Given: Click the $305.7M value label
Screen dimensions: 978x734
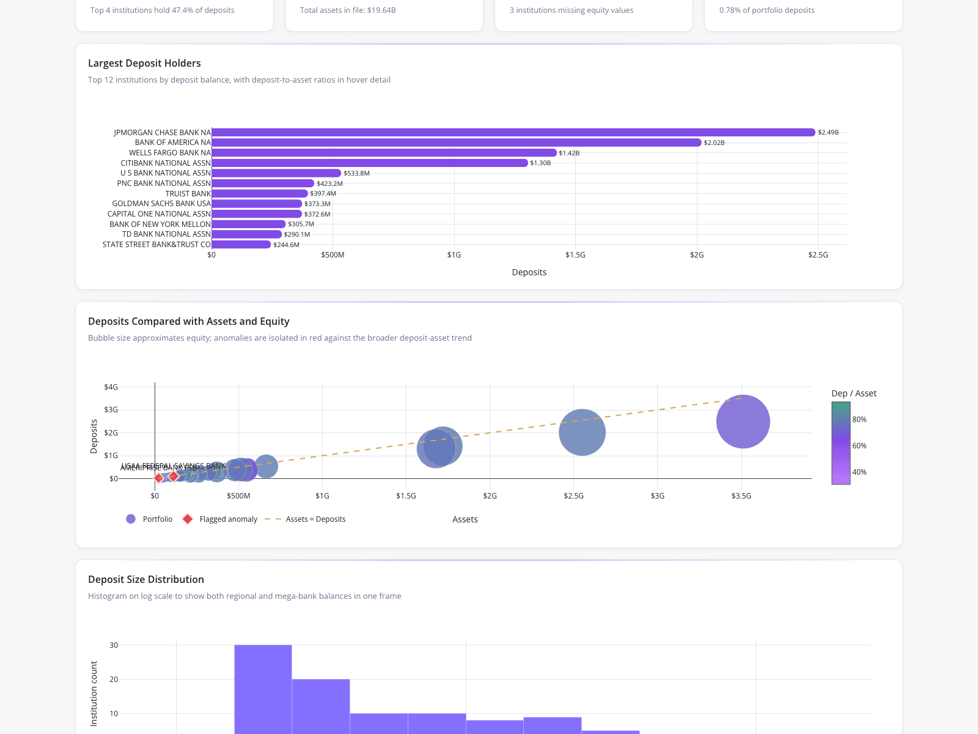Looking at the screenshot, I should (x=301, y=224).
